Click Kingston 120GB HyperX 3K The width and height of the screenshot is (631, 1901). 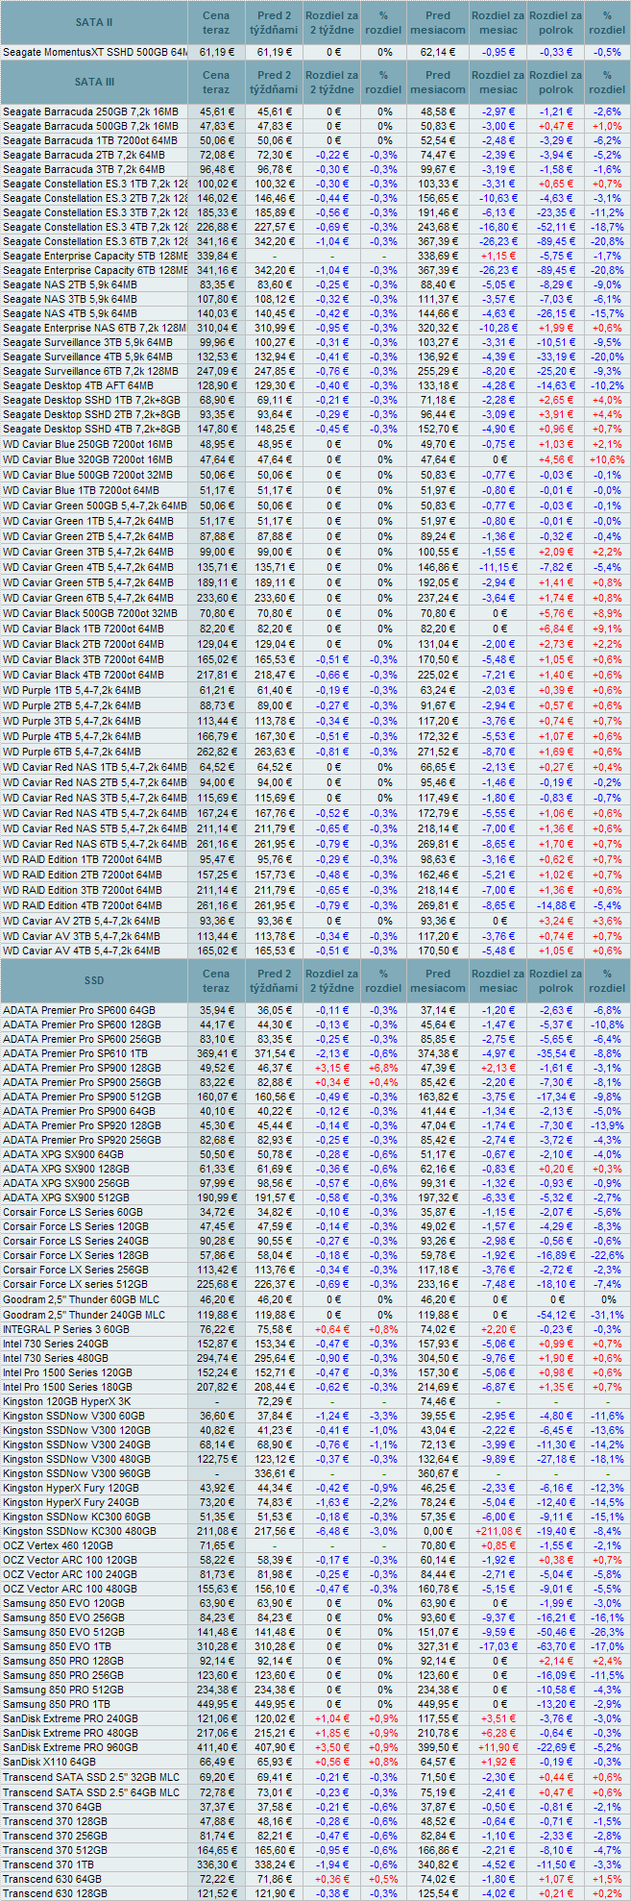tap(66, 1401)
